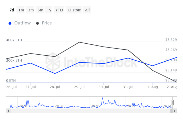The width and height of the screenshot is (183, 122).
Task: Open the Custom date range
Action: click(x=75, y=10)
